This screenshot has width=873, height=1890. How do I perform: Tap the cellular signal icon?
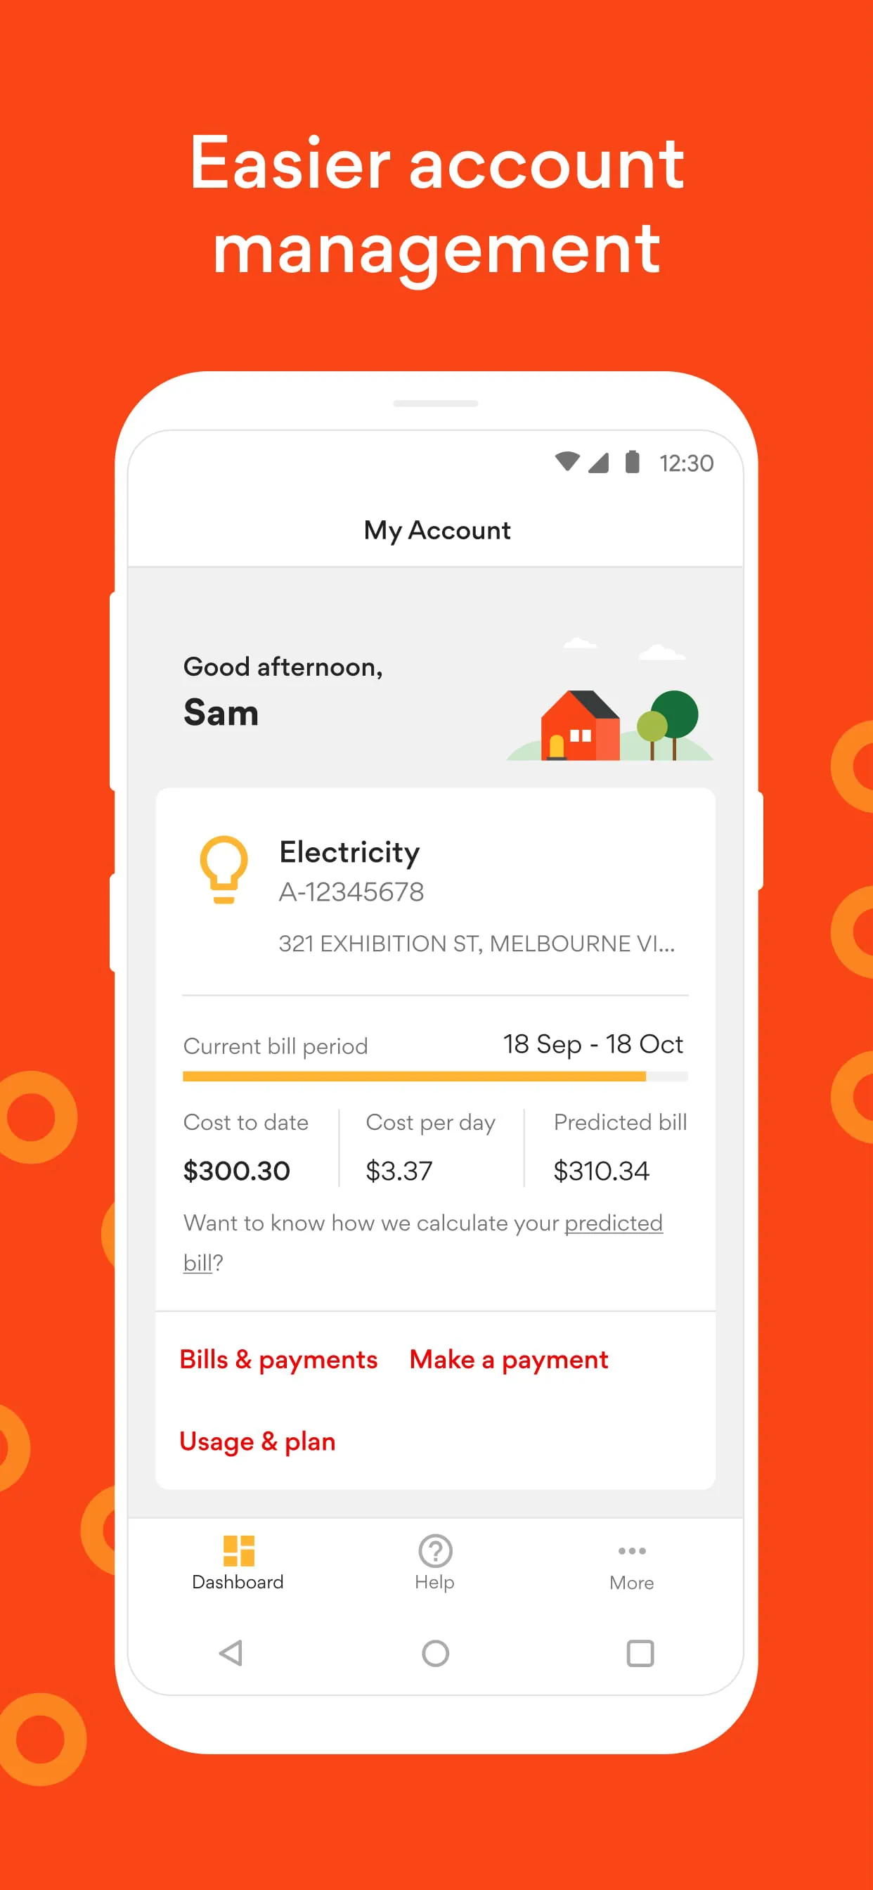point(598,461)
